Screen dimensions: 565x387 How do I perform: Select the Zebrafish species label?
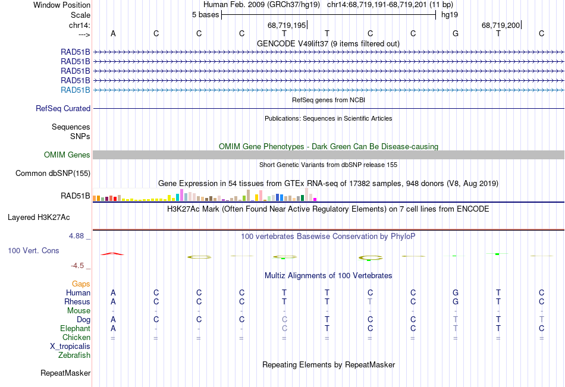[74, 355]
